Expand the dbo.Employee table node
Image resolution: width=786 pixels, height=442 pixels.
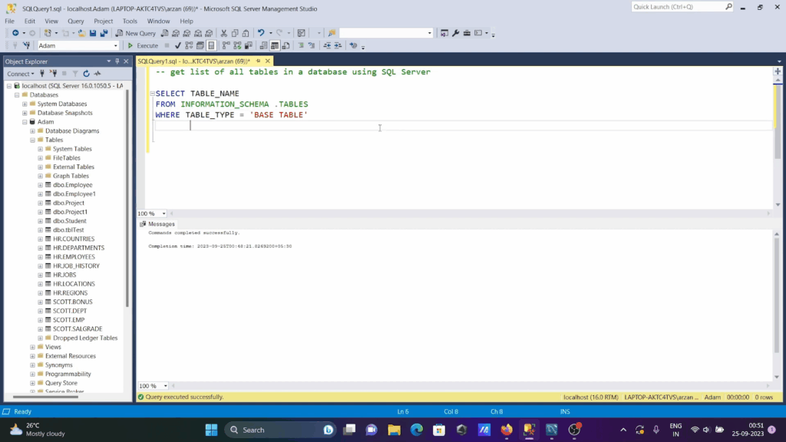40,185
